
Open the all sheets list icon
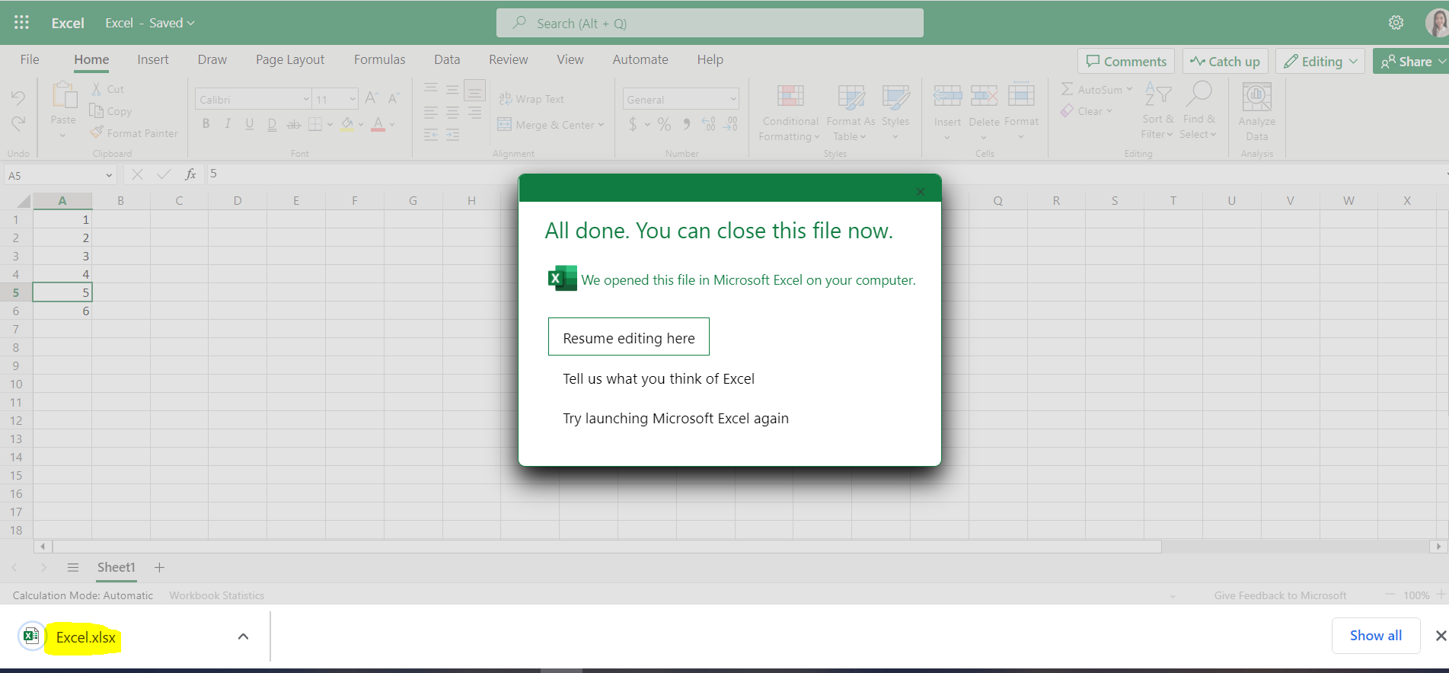[73, 567]
